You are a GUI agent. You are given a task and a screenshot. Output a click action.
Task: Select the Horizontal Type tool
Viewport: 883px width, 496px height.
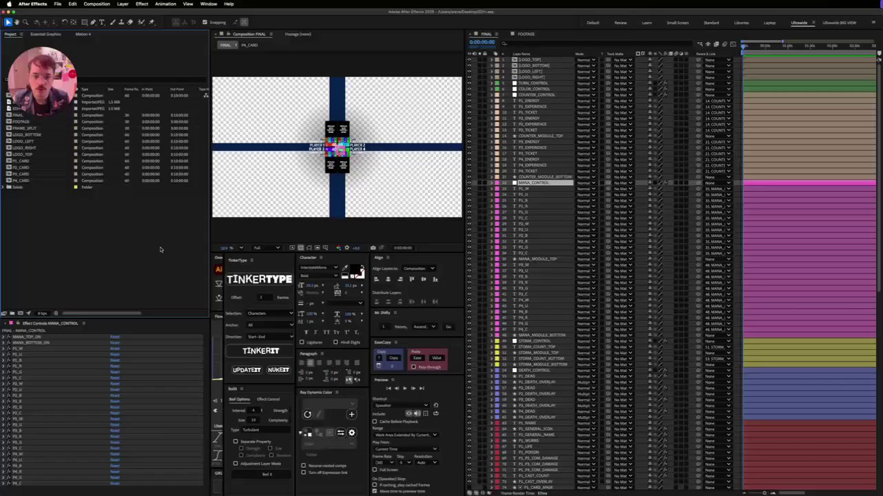[x=102, y=22]
